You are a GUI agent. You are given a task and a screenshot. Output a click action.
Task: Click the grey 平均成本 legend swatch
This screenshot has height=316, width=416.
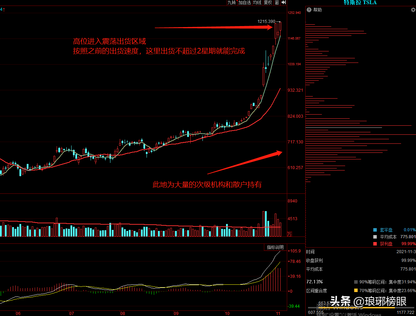pyautogui.click(x=375, y=237)
